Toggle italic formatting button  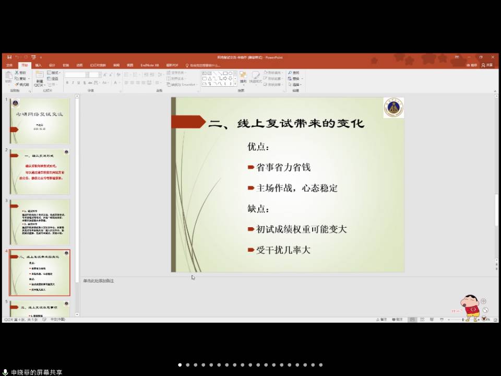73,83
